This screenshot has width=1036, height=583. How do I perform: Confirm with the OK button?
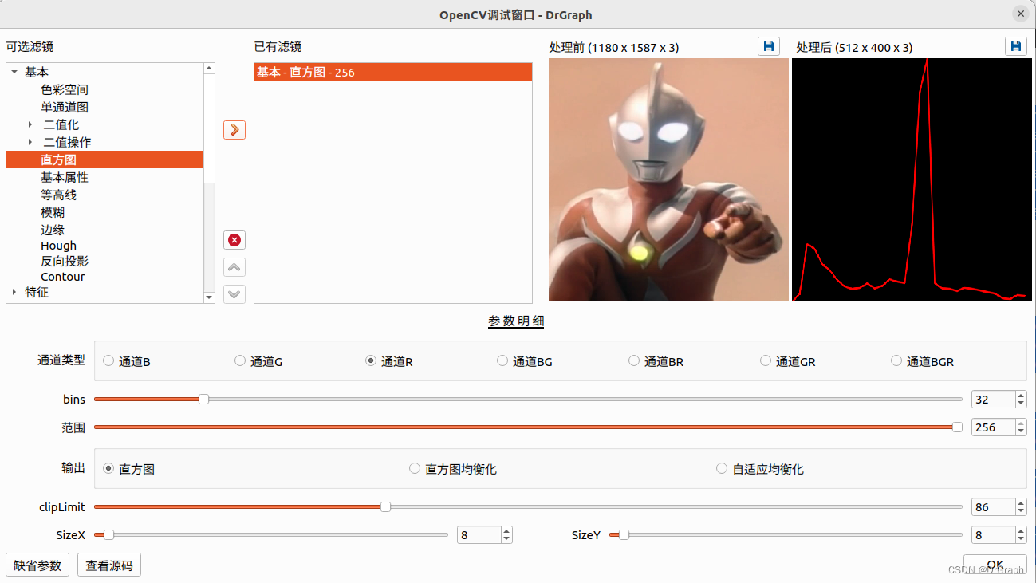click(x=995, y=565)
